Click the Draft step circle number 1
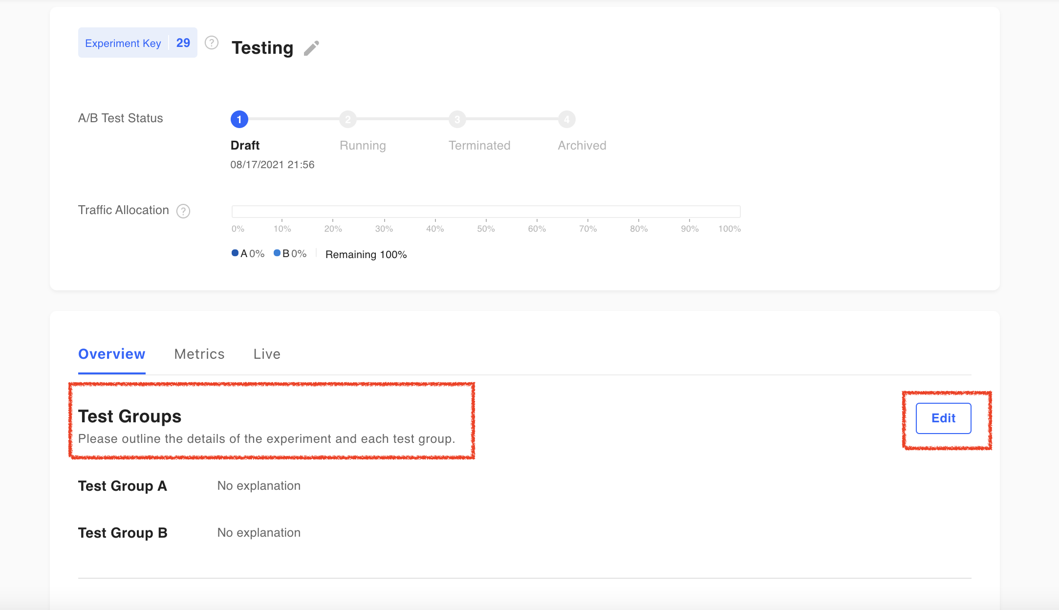Screen dimensions: 1059x610 coord(239,119)
